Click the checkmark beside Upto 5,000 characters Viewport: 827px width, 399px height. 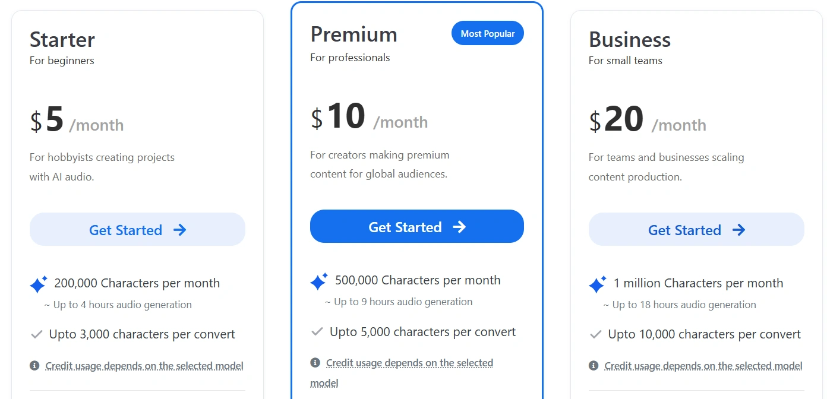(317, 332)
